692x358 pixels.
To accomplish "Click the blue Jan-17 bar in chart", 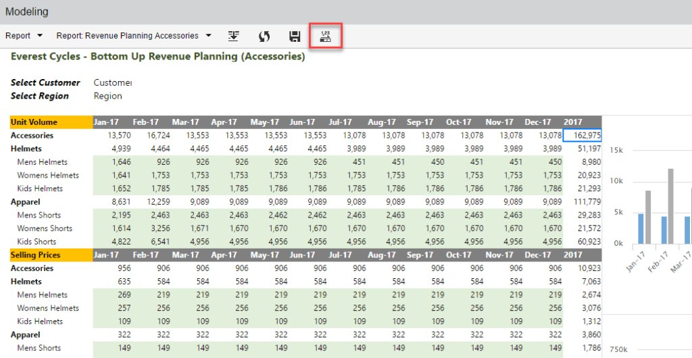I will click(641, 229).
